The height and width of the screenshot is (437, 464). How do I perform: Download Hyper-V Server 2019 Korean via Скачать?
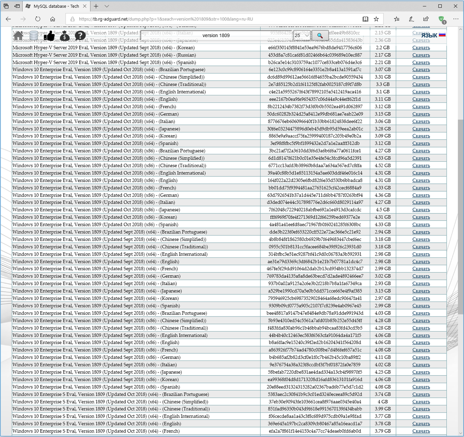coord(421,48)
